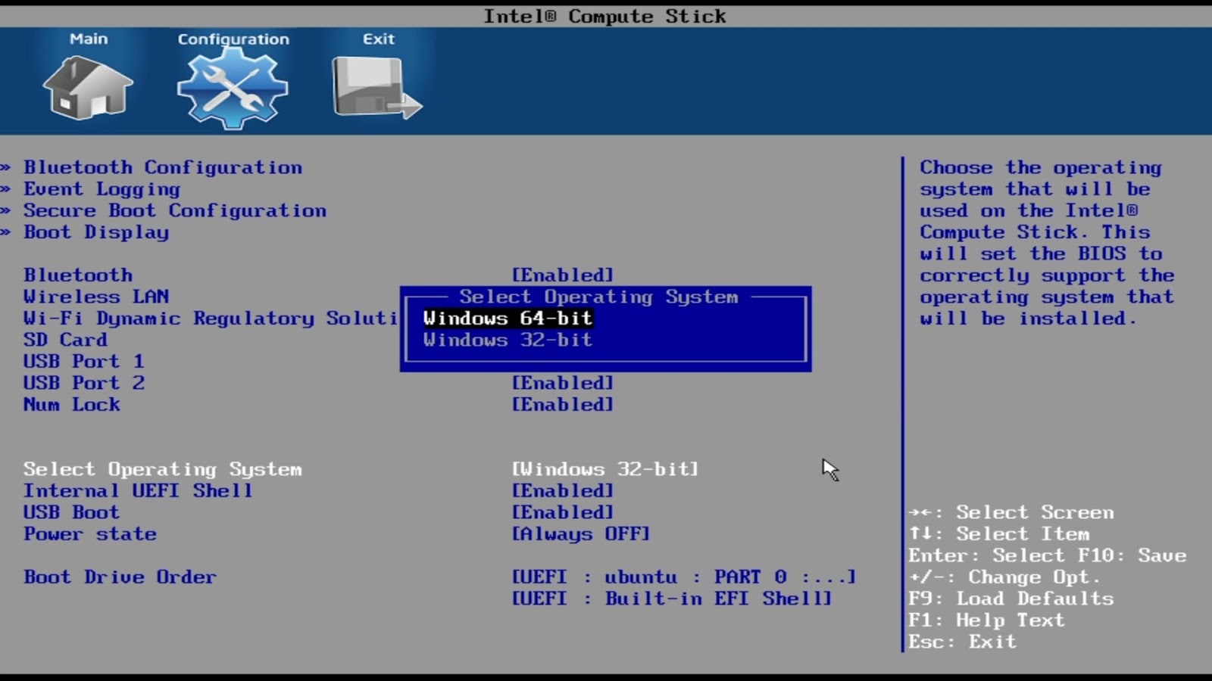Select the USB Boot label
Image resolution: width=1212 pixels, height=681 pixels.
[x=71, y=512]
